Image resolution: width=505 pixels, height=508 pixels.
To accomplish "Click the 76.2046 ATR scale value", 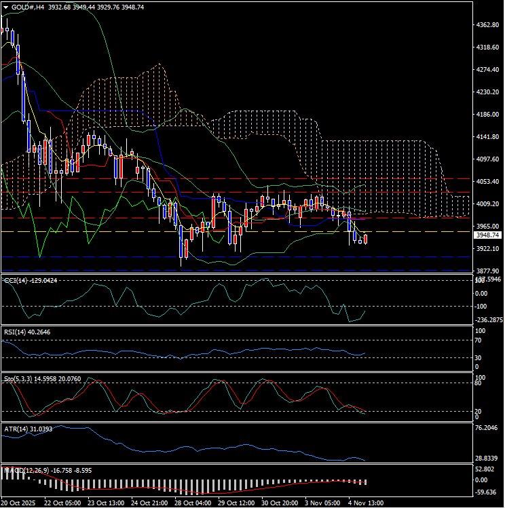I will tap(487, 429).
